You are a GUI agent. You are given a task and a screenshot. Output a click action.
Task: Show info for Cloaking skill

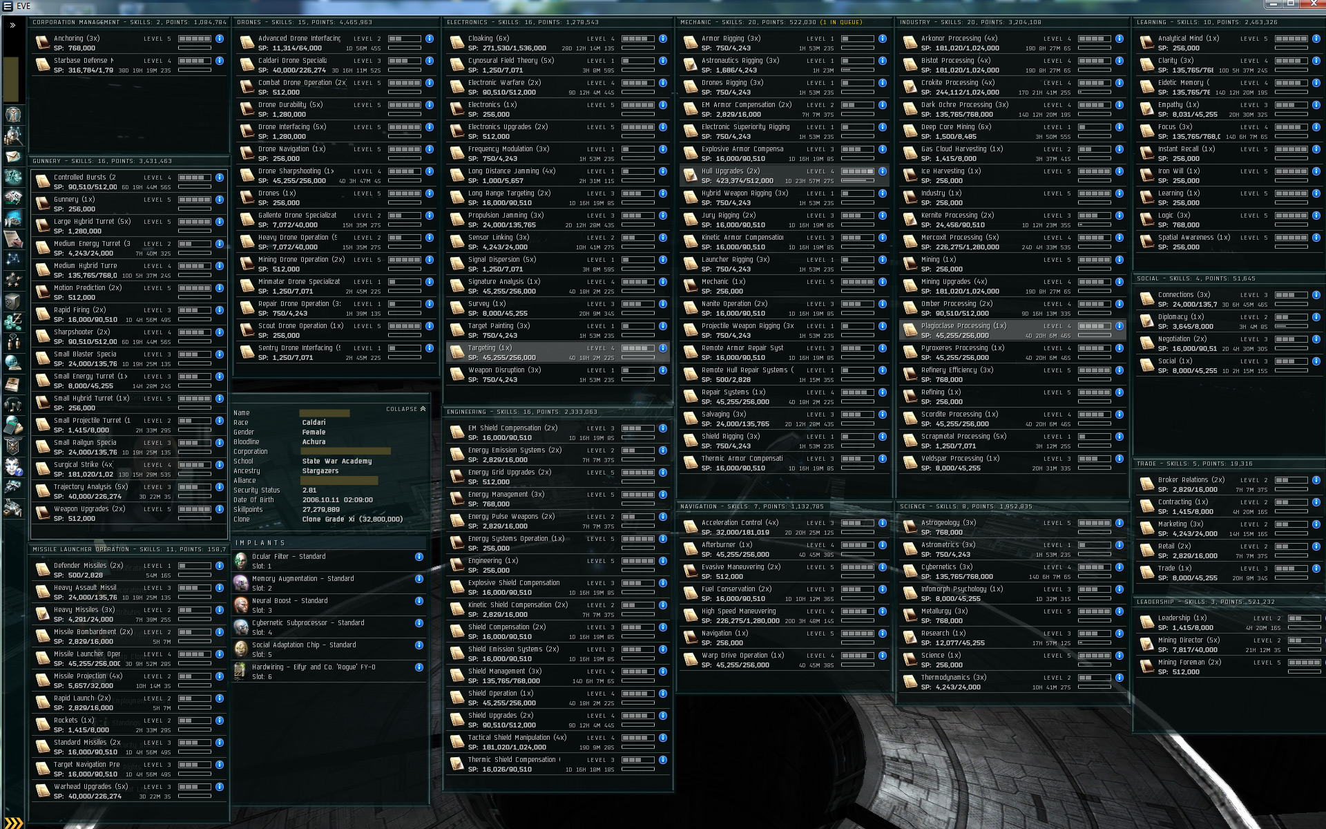[663, 39]
